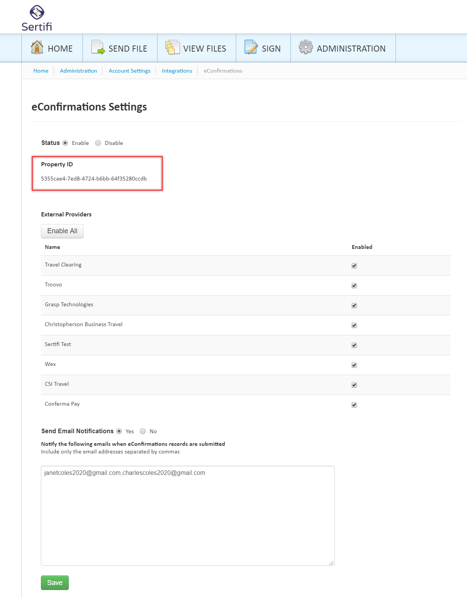The height and width of the screenshot is (598, 467).
Task: Click the Property ID value
Action: (94, 179)
